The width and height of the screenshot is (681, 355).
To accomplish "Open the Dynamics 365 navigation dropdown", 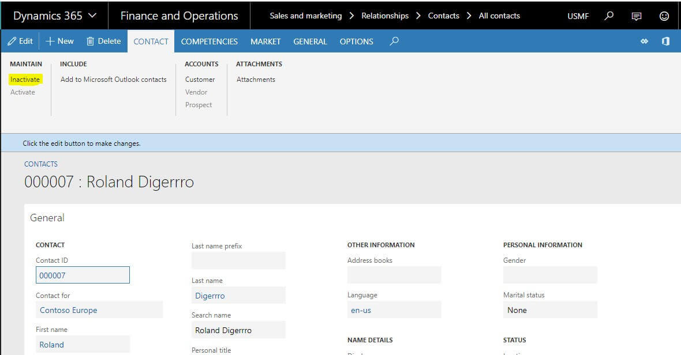I will (x=55, y=16).
